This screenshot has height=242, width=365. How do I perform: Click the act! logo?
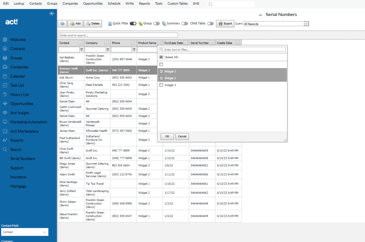pos(12,22)
